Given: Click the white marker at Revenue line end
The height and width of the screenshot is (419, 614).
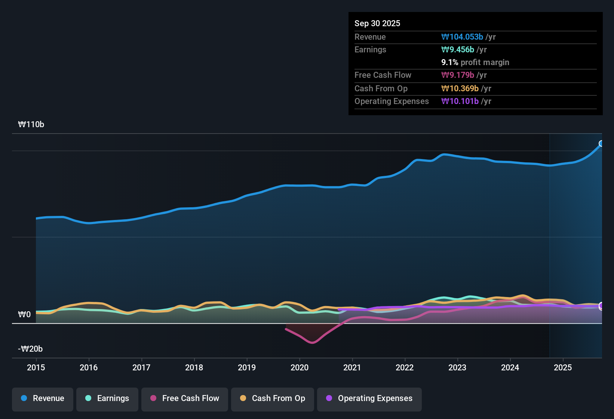Looking at the screenshot, I should pyautogui.click(x=601, y=143).
